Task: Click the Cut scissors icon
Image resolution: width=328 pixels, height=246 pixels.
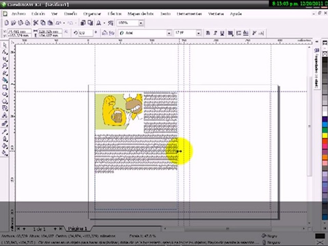Action: pyautogui.click(x=36, y=23)
